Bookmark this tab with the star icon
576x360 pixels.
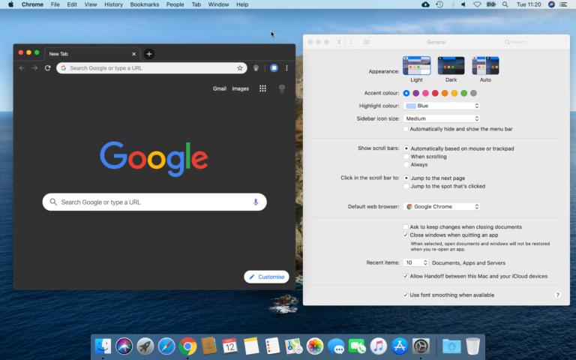click(x=240, y=68)
